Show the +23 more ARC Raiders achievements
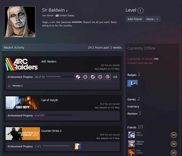 point(115,77)
